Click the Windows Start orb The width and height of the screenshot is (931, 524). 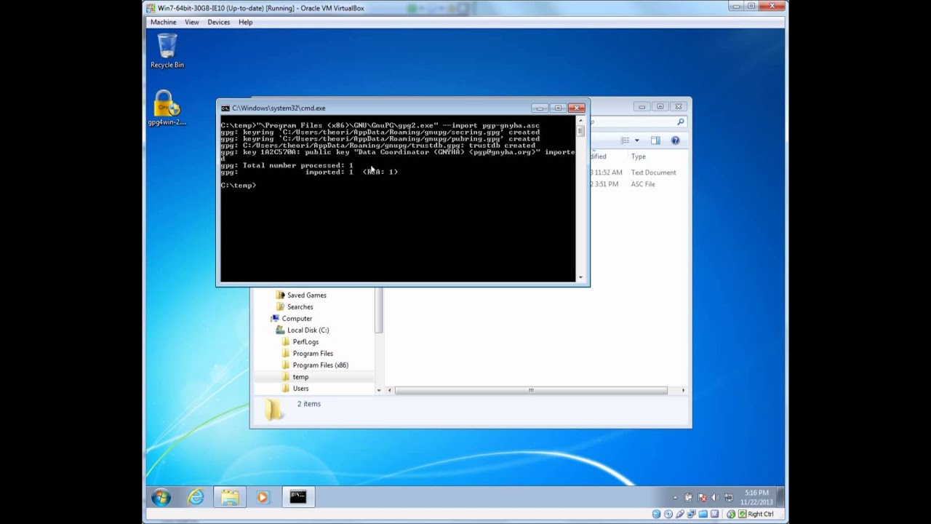(161, 497)
